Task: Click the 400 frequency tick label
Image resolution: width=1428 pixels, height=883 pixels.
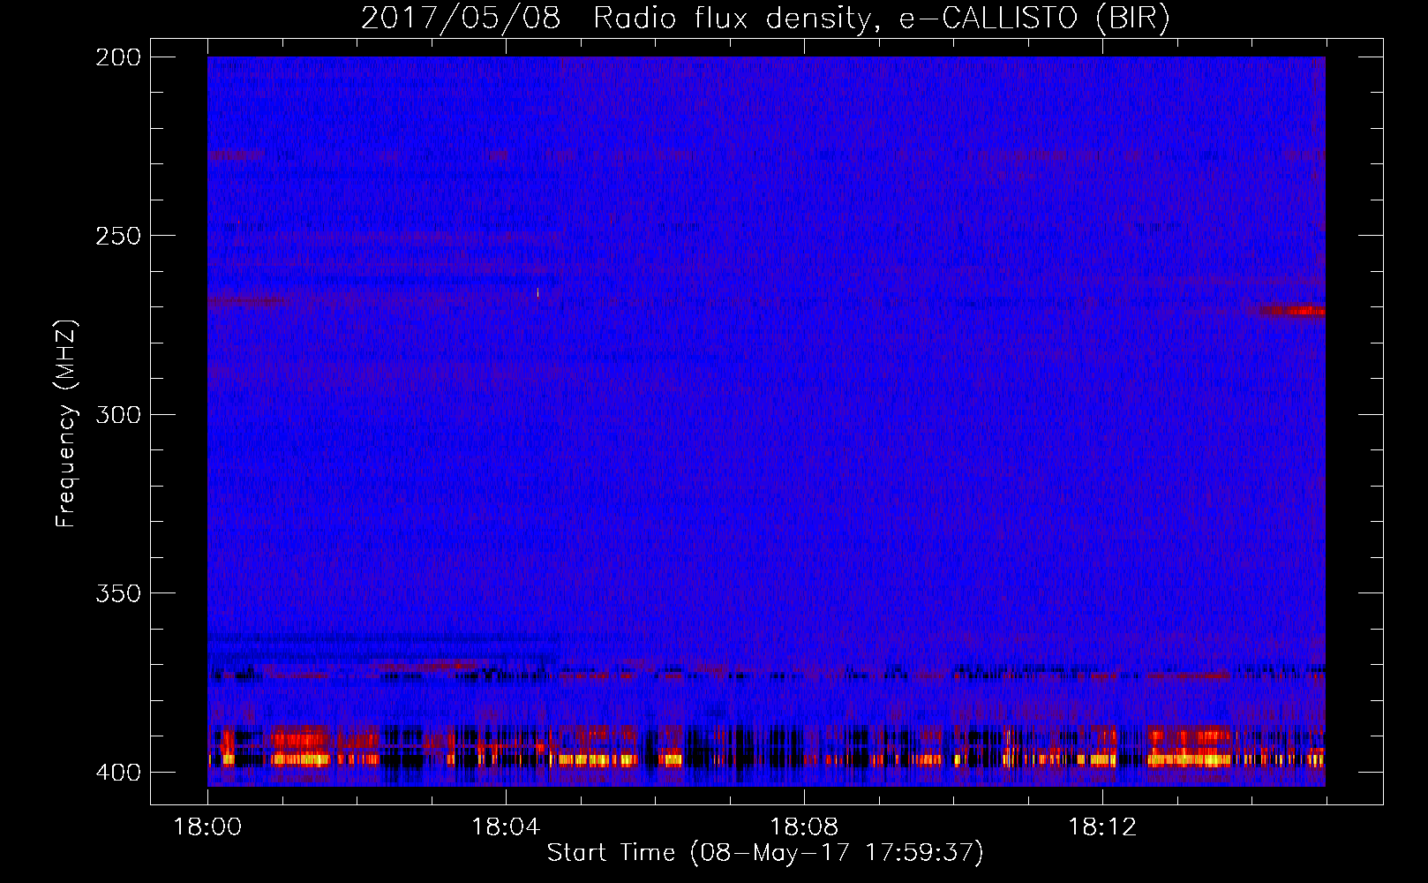Action: [x=118, y=773]
